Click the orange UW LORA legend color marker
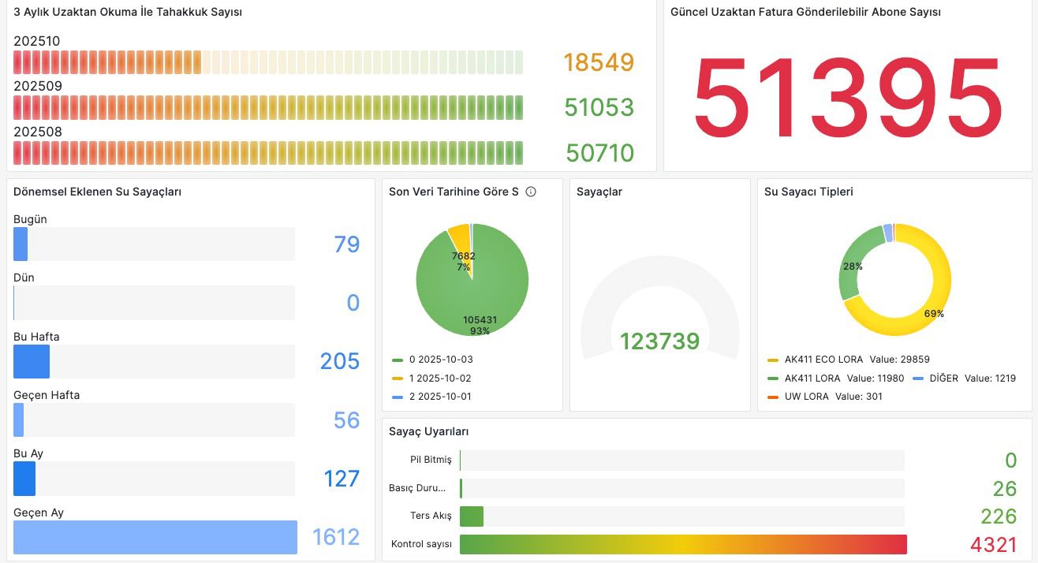 (772, 397)
